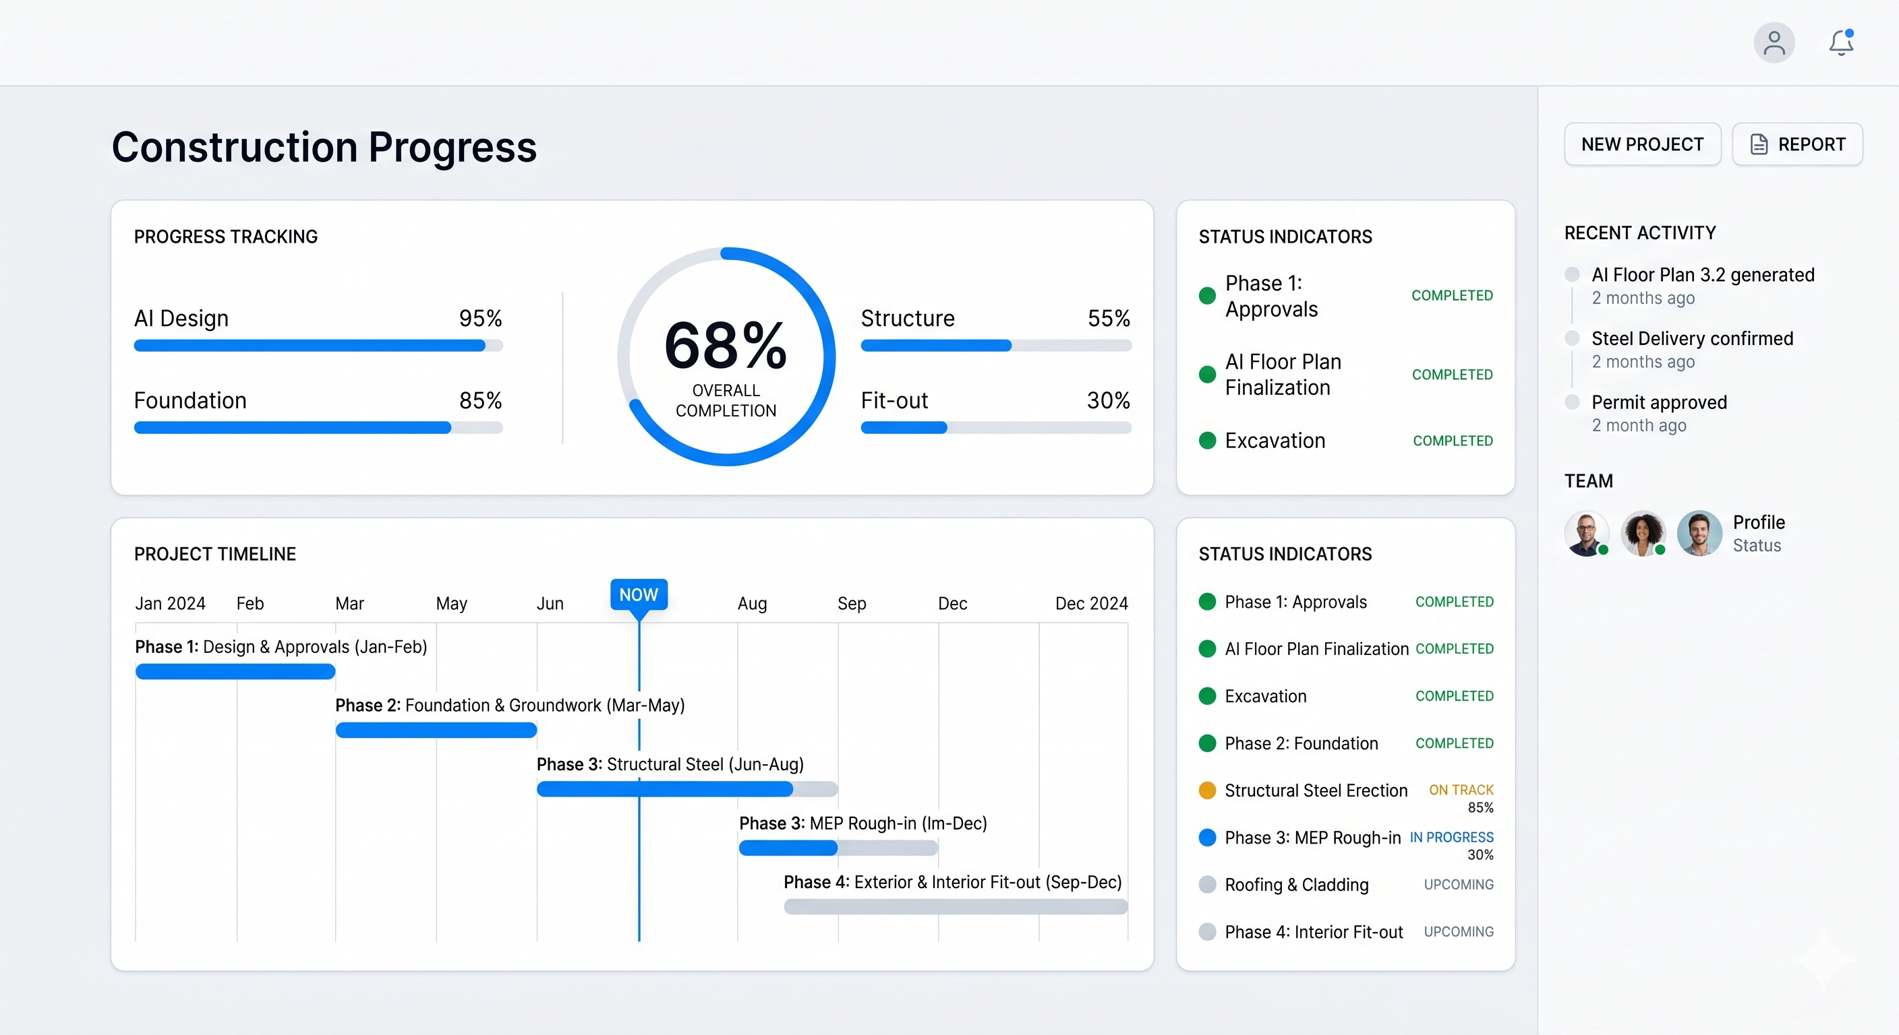Image resolution: width=1899 pixels, height=1035 pixels.
Task: Open 'Permit approved' activity entry
Action: coord(1659,402)
